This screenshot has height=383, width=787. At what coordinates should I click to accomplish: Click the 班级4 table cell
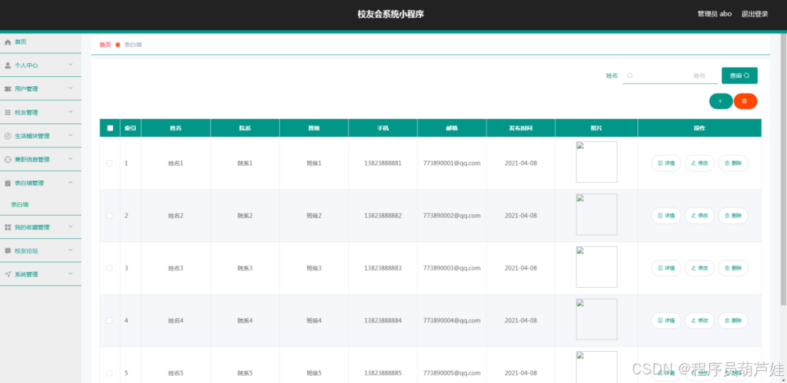(314, 321)
